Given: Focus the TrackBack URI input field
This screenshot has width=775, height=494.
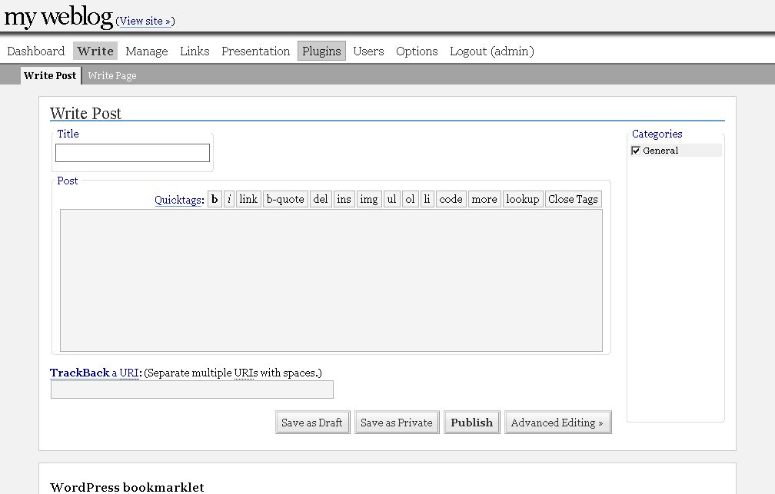Looking at the screenshot, I should tap(192, 390).
